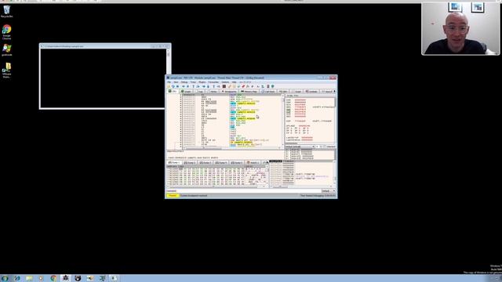The image size is (502, 282).
Task: Open the File menu in debugger
Action: 169,82
